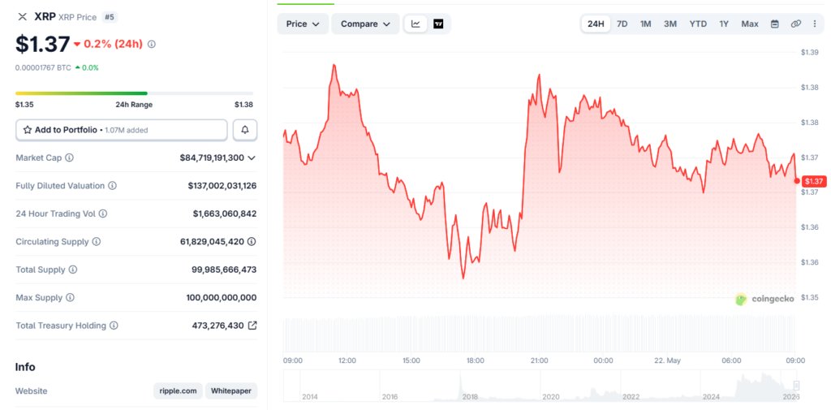Image resolution: width=831 pixels, height=410 pixels.
Task: Click the historical range navigator handle
Action: click(796, 386)
